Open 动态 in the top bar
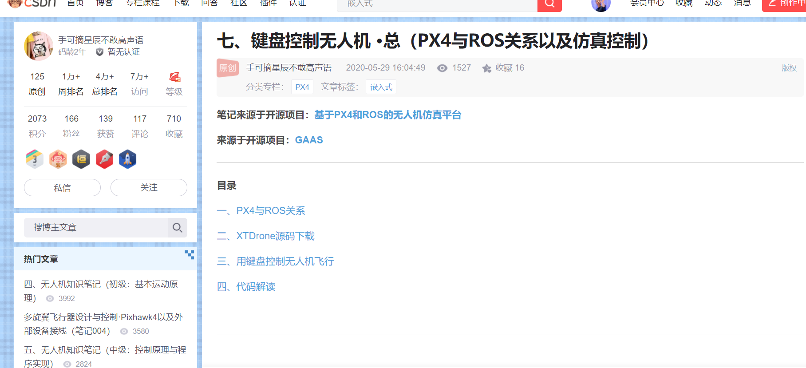Screen dimensions: 806x368 [x=713, y=4]
